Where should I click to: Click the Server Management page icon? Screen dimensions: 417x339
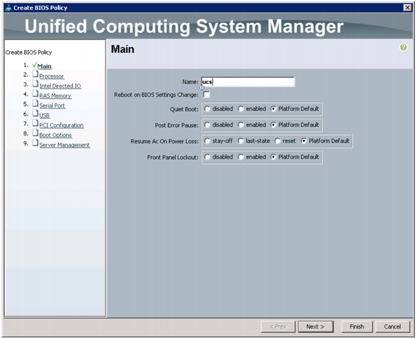35,143
